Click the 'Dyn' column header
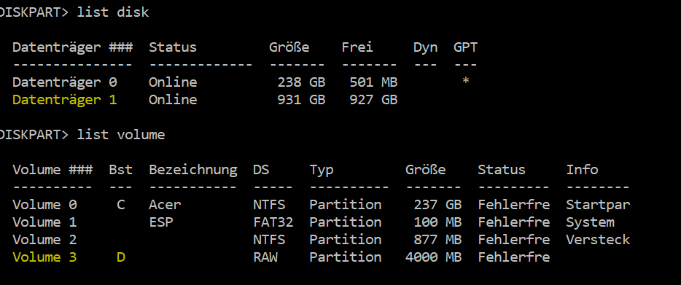The image size is (681, 285). [x=425, y=47]
